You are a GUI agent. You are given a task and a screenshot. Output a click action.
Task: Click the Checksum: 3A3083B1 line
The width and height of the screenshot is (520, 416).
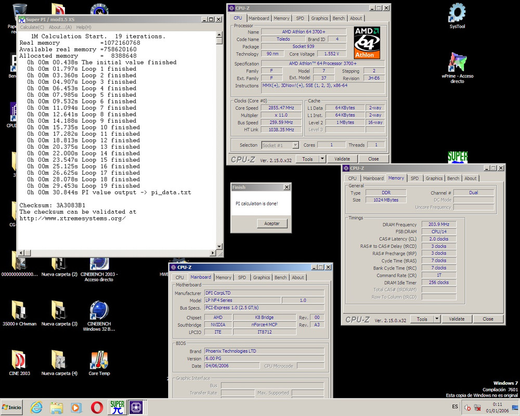click(x=52, y=205)
